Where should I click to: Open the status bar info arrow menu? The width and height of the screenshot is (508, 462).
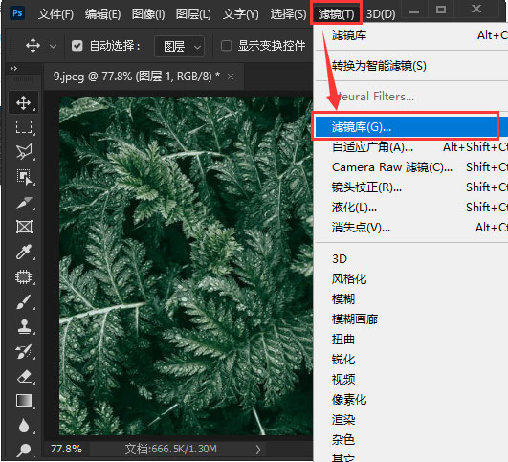click(258, 450)
